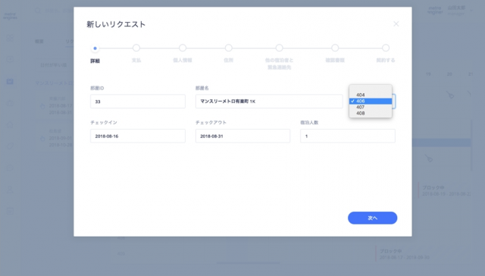485x276 pixels.
Task: Select the first step circle 詳細
Action: point(95,49)
